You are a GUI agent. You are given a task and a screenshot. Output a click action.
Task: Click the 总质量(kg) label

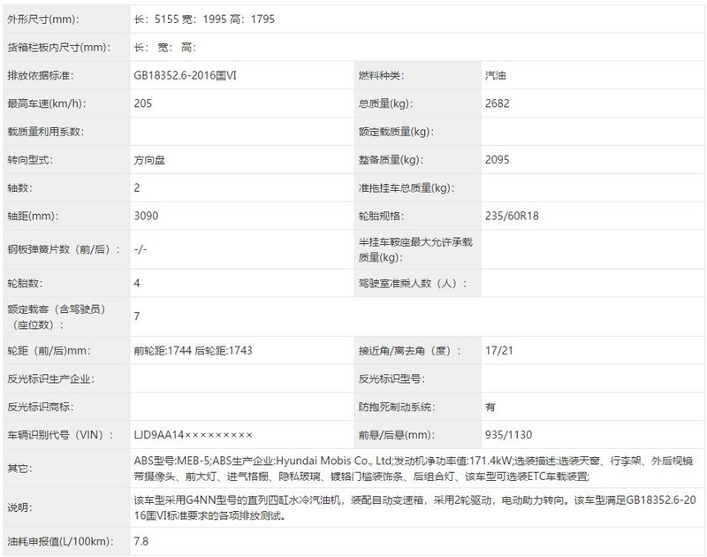[x=385, y=103]
